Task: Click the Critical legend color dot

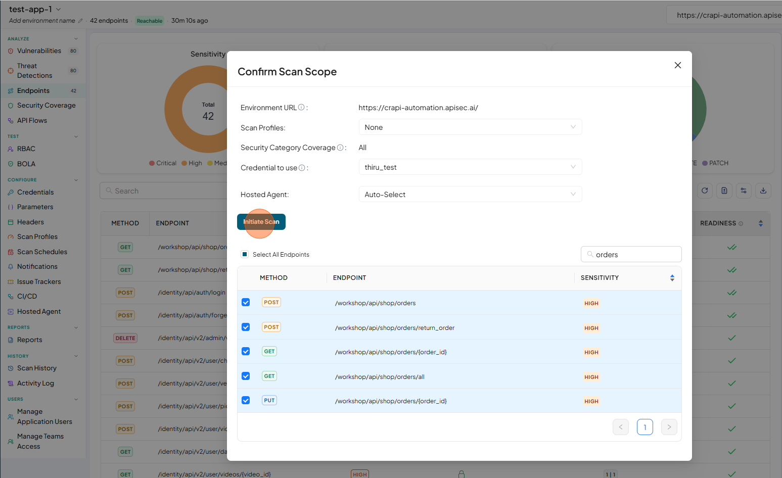Action: [152, 163]
